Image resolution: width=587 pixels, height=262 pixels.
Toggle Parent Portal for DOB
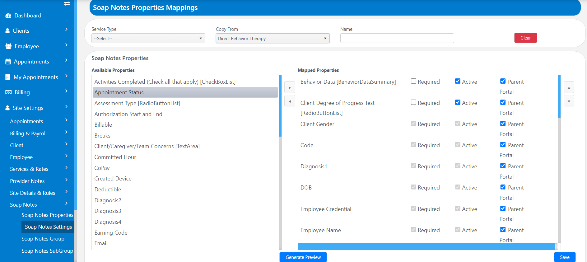point(503,187)
